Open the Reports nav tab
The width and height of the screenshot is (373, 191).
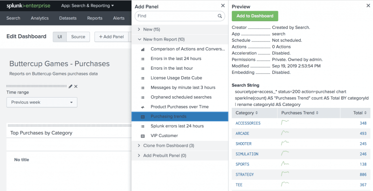tap(95, 18)
